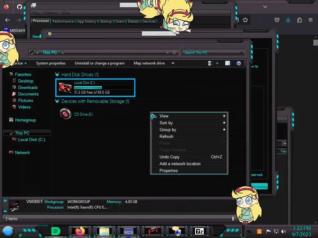
Task: Click the Start orb button
Action: [8, 231]
